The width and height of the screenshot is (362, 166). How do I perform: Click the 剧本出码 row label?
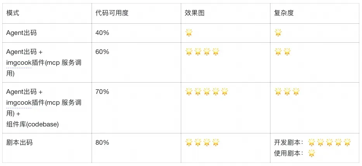point(19,142)
